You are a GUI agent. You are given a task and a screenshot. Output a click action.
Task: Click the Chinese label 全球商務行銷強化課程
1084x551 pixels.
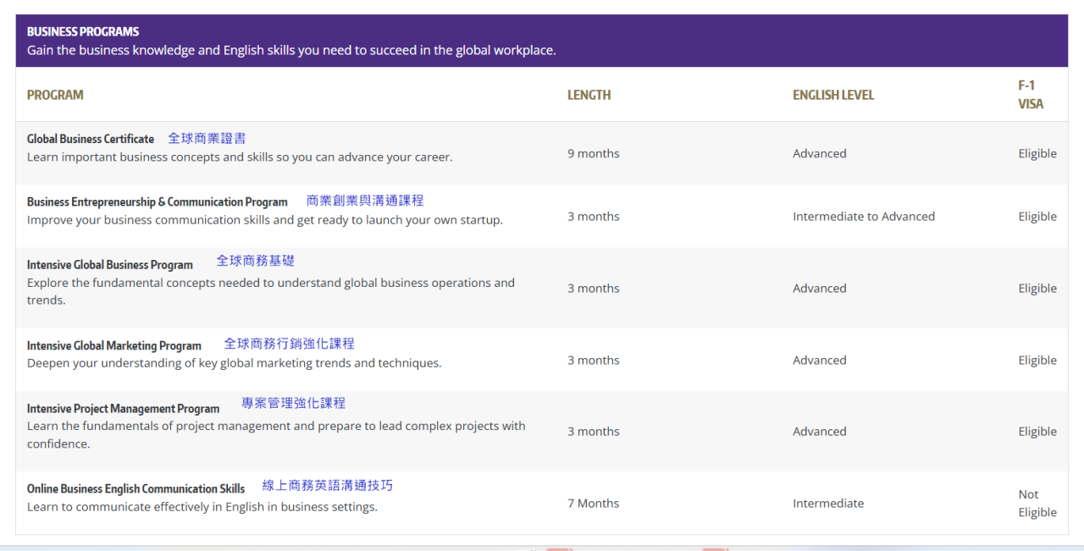(x=289, y=344)
